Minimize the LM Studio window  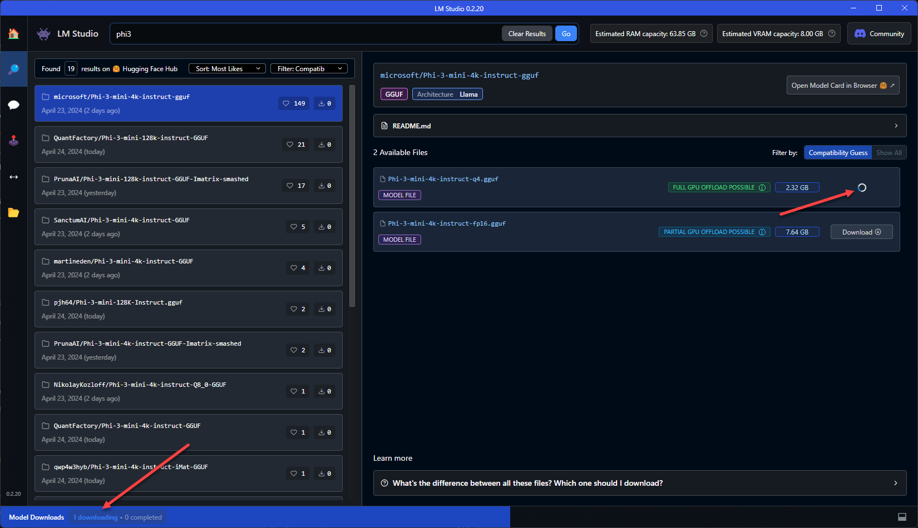pos(853,8)
